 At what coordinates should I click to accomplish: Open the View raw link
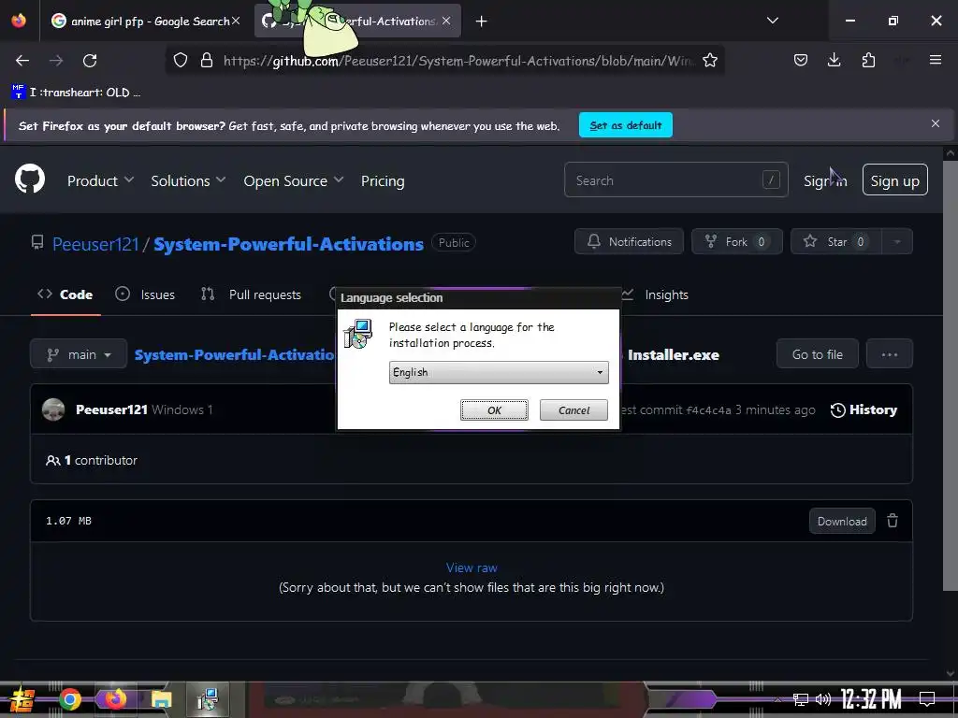[472, 567]
